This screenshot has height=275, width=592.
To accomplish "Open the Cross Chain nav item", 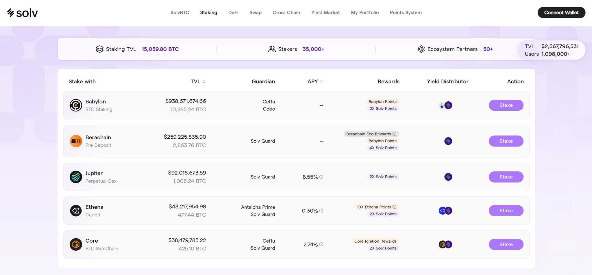I will 286,12.
